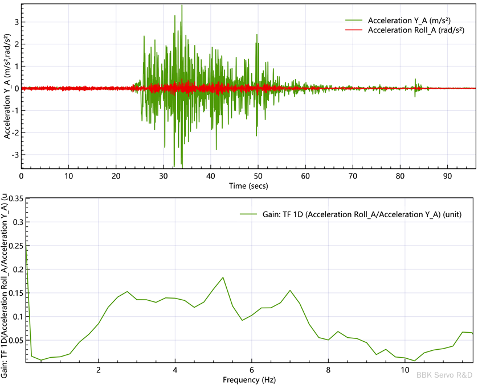Click the gain curve peak at 7 Hz

(x=290, y=291)
